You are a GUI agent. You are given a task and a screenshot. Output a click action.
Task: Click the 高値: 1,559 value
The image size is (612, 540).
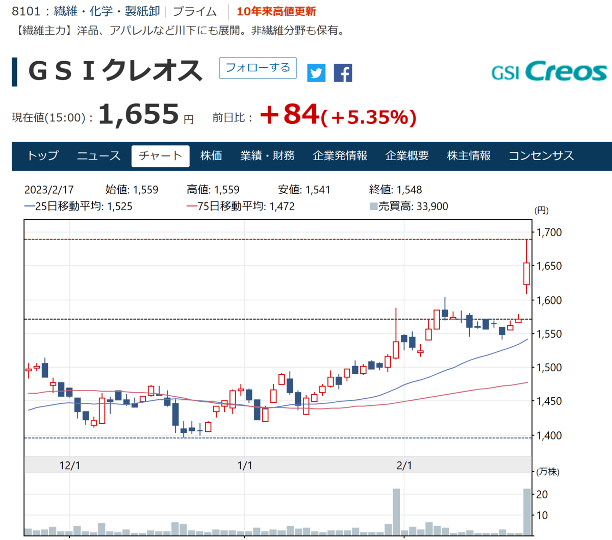213,190
